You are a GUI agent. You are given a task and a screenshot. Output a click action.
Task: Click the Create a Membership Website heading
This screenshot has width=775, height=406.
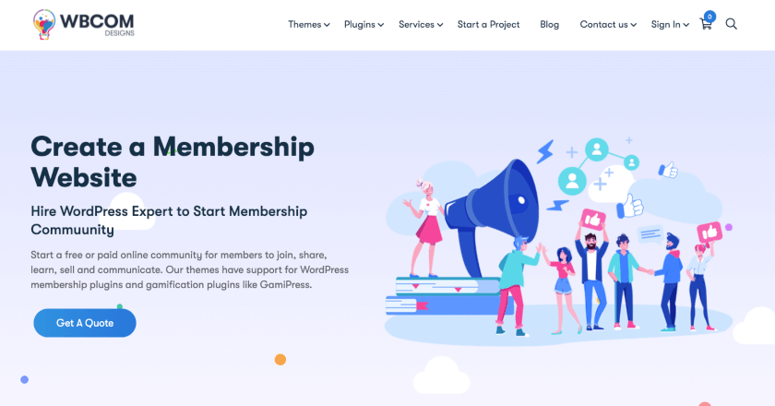173,161
